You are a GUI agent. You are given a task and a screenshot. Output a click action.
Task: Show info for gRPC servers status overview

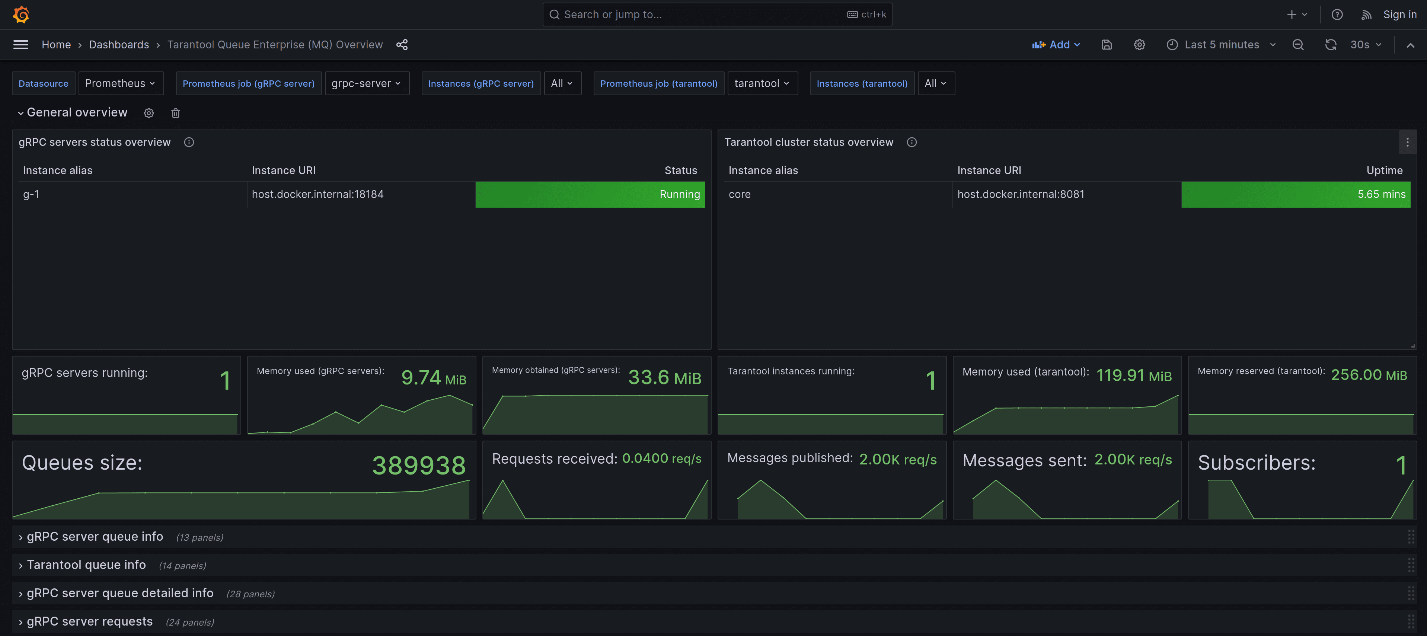(189, 143)
